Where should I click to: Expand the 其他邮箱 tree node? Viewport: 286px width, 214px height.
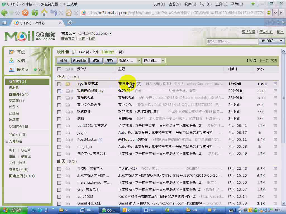click(7, 141)
